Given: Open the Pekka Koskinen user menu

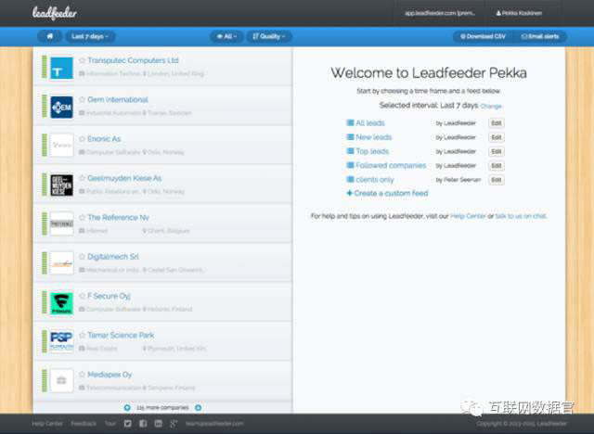Looking at the screenshot, I should 521,13.
